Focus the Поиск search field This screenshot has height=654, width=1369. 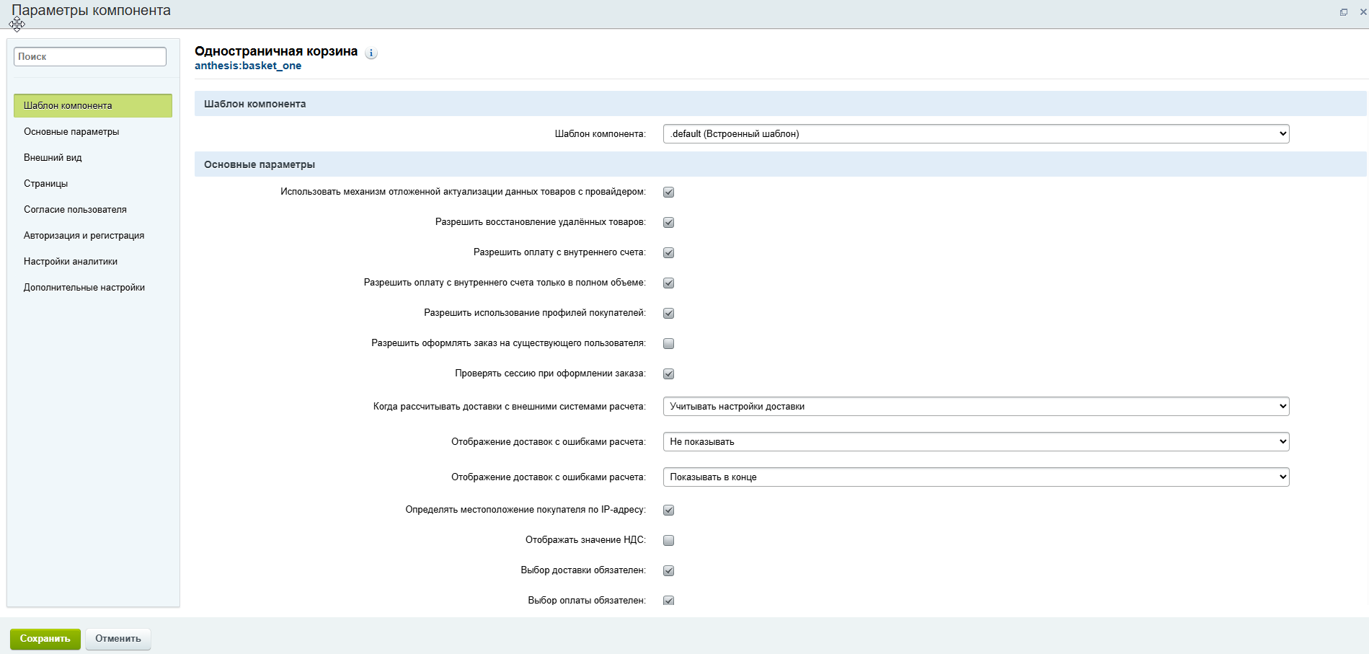pyautogui.click(x=90, y=56)
